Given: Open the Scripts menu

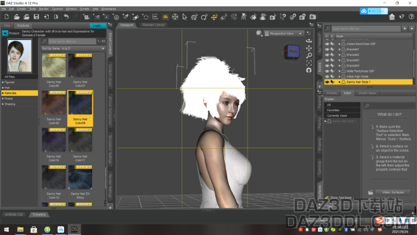Looking at the screenshot, I should click(x=84, y=9).
